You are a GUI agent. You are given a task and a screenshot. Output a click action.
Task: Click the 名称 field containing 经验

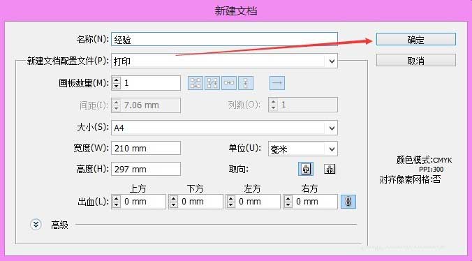(224, 39)
